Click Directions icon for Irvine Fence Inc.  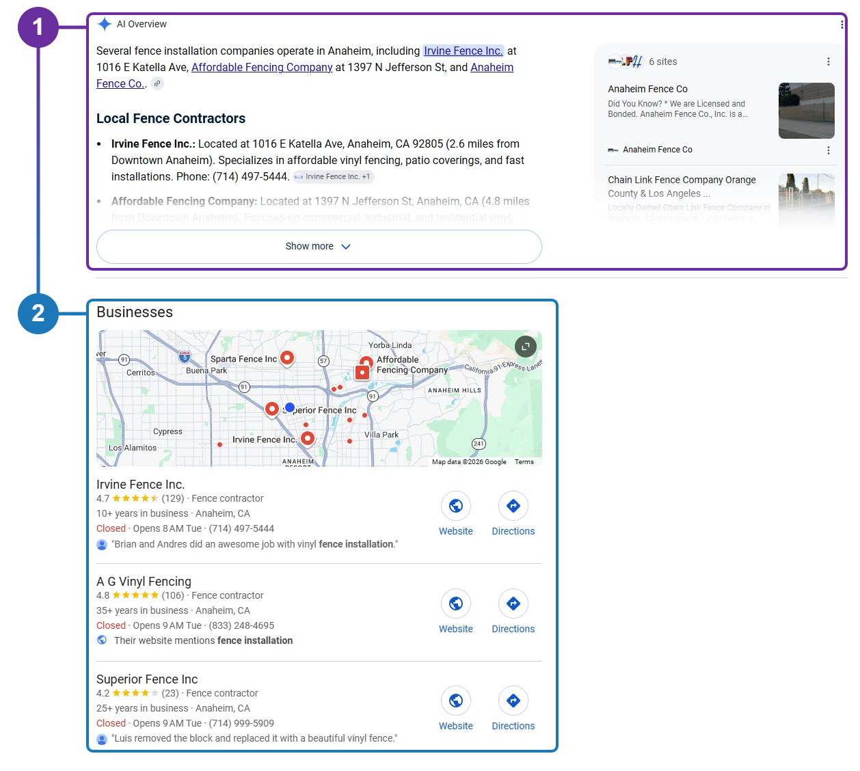pyautogui.click(x=513, y=506)
